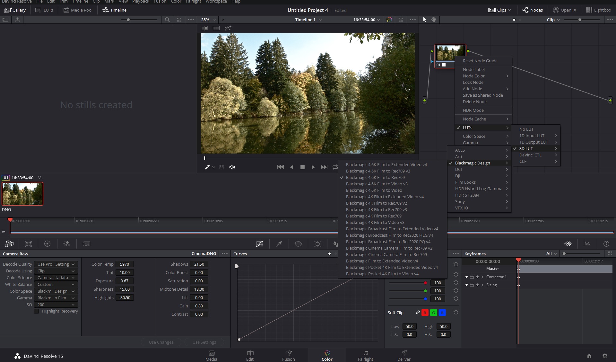Image resolution: width=616 pixels, height=362 pixels.
Task: Open the Lightbox view
Action: pyautogui.click(x=599, y=10)
